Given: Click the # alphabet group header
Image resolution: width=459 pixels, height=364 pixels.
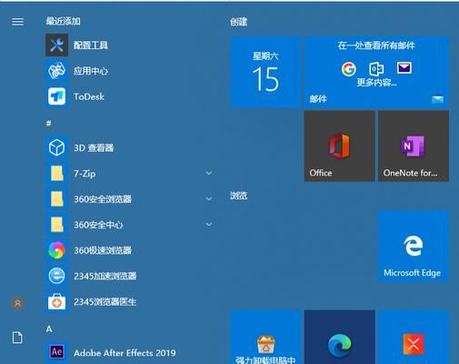Looking at the screenshot, I should click(x=48, y=123).
